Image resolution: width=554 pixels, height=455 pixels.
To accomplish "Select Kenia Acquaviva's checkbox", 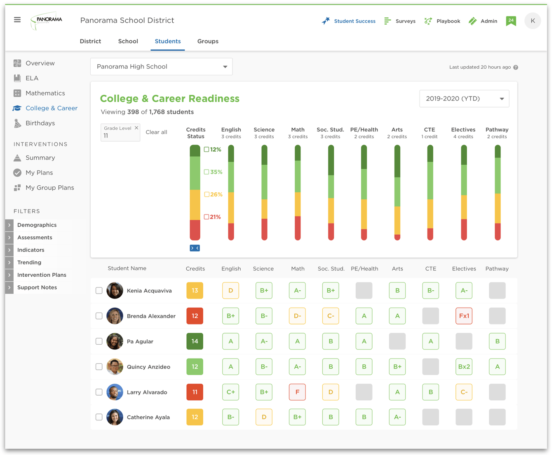I will tap(99, 291).
